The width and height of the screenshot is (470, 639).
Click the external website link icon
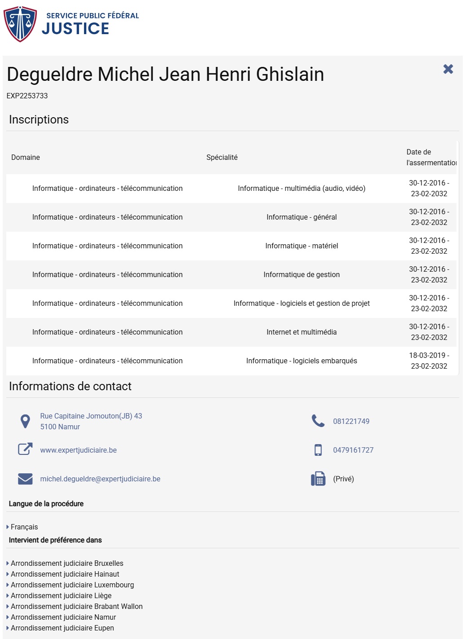coord(25,449)
